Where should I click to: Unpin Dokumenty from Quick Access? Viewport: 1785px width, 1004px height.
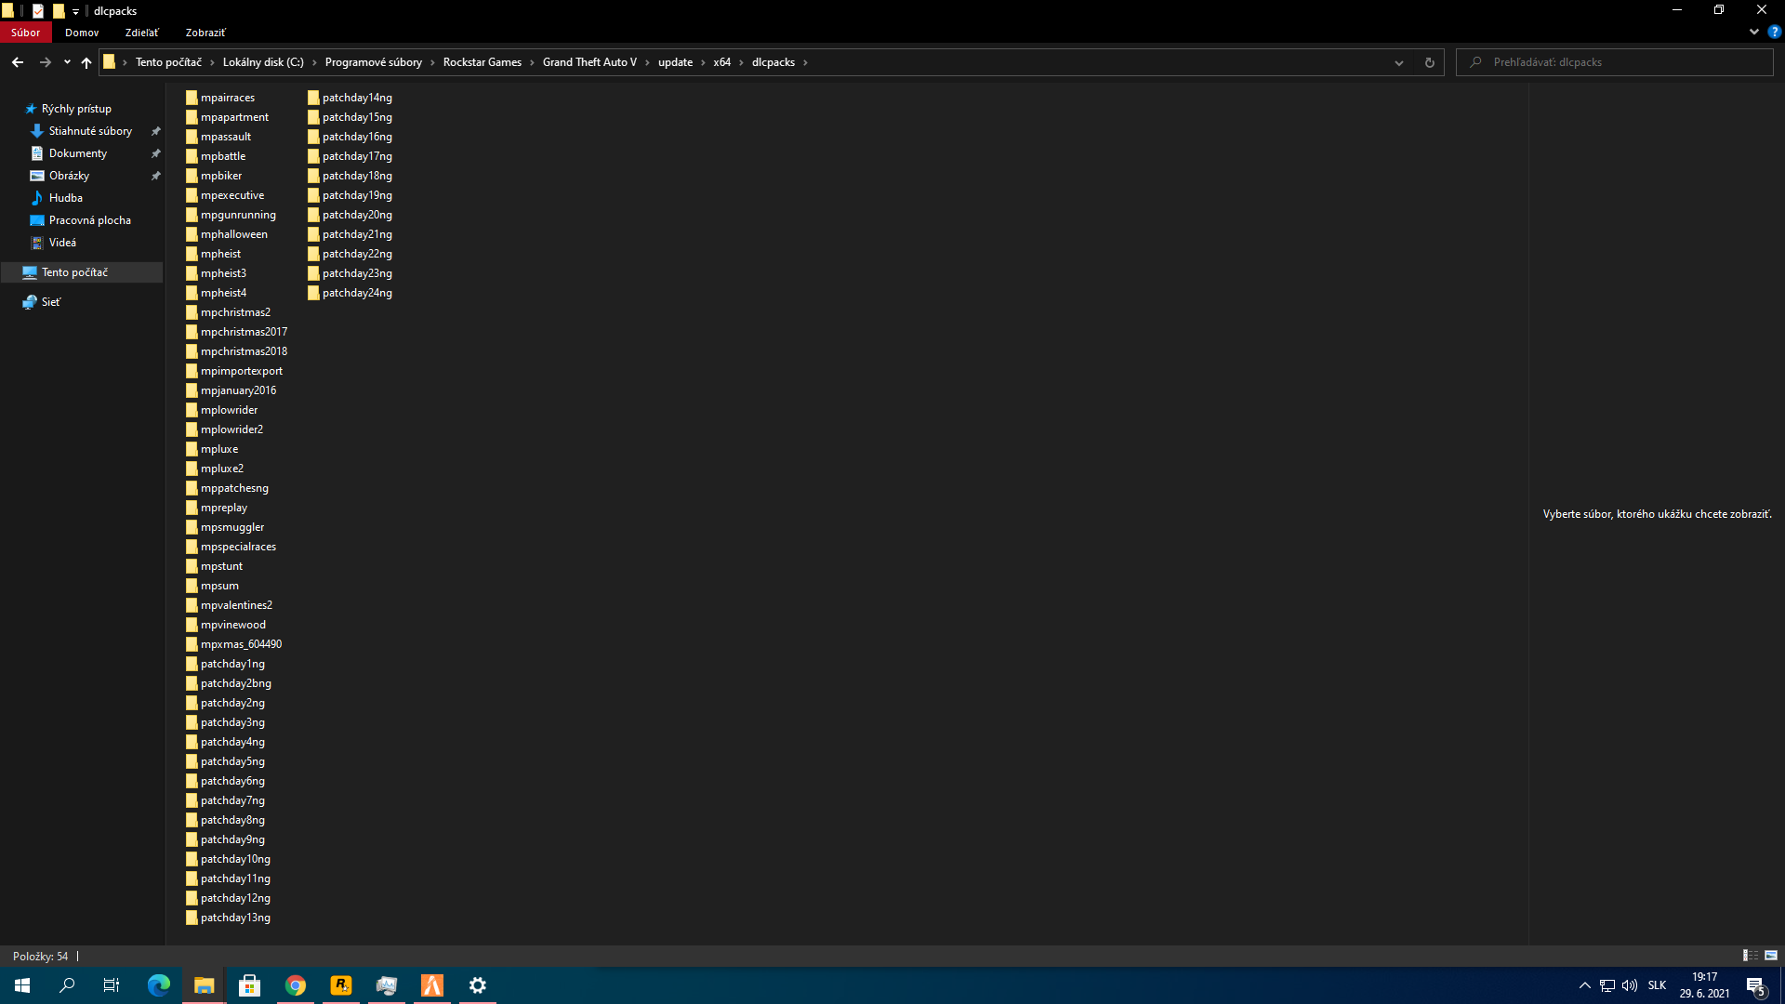(155, 152)
